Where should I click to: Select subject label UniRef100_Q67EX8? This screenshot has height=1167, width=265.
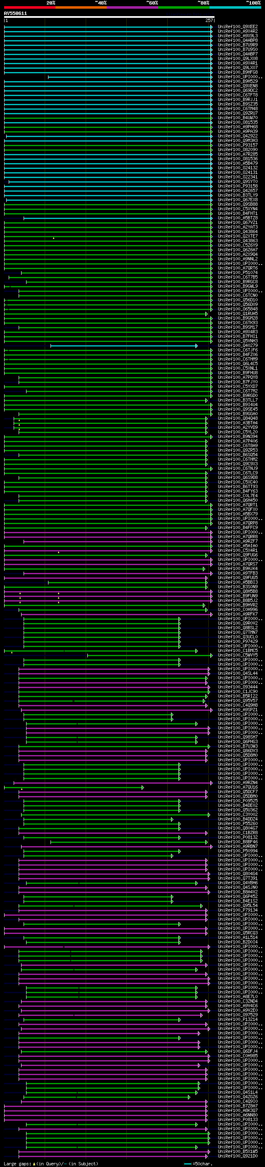238,200
